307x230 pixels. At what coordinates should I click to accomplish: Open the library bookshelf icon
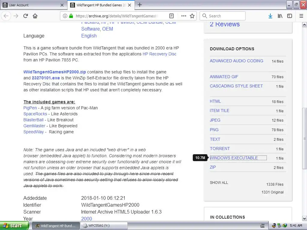280,16
